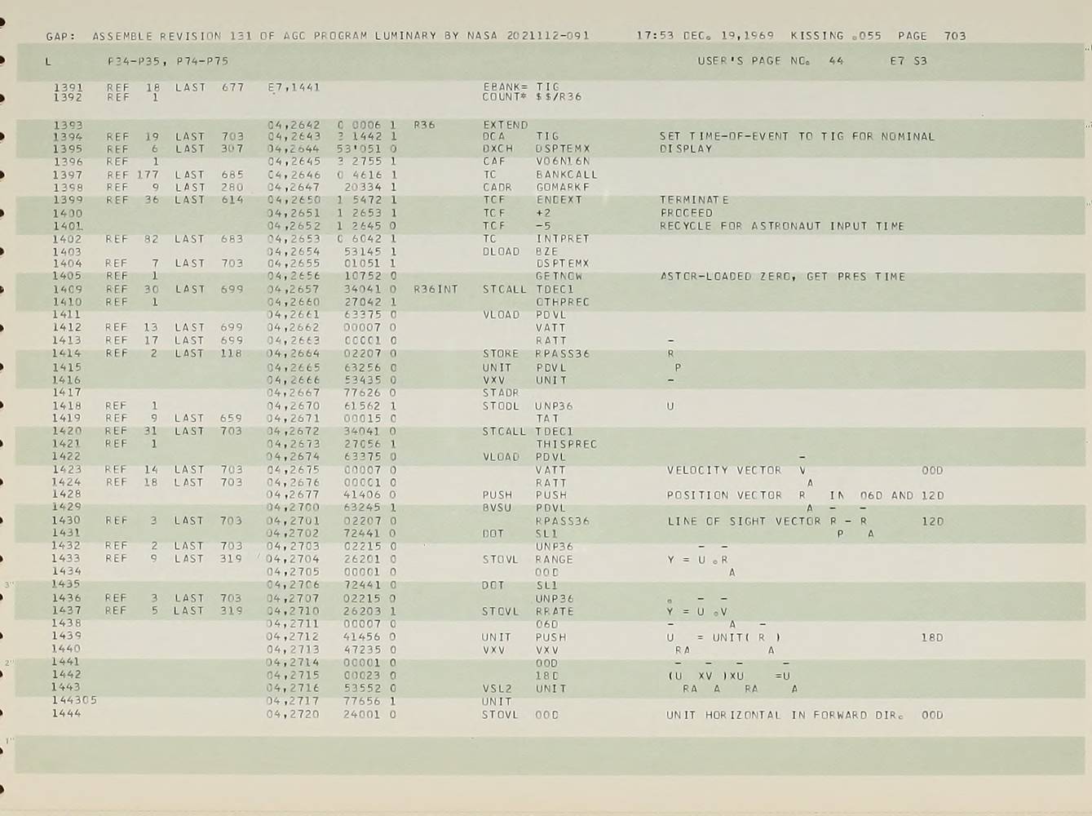Viewport: 1092px width, 816px height.
Task: Click the octal value '61562'
Action: (x=363, y=406)
